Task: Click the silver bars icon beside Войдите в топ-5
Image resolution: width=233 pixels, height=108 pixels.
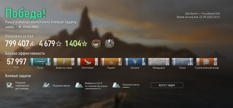Action: (x=79, y=85)
